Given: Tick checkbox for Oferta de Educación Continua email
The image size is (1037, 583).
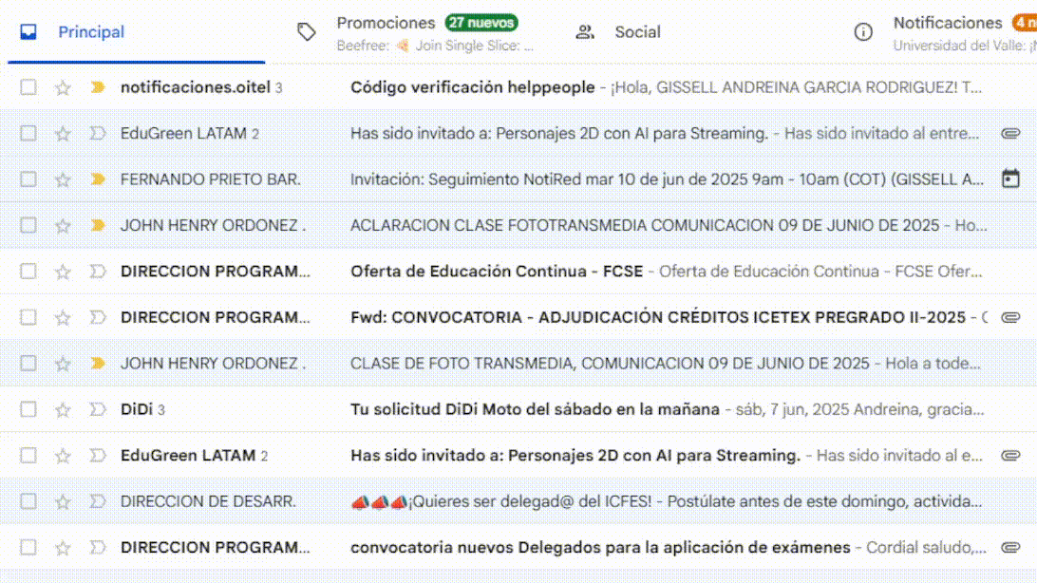Looking at the screenshot, I should pyautogui.click(x=28, y=272).
